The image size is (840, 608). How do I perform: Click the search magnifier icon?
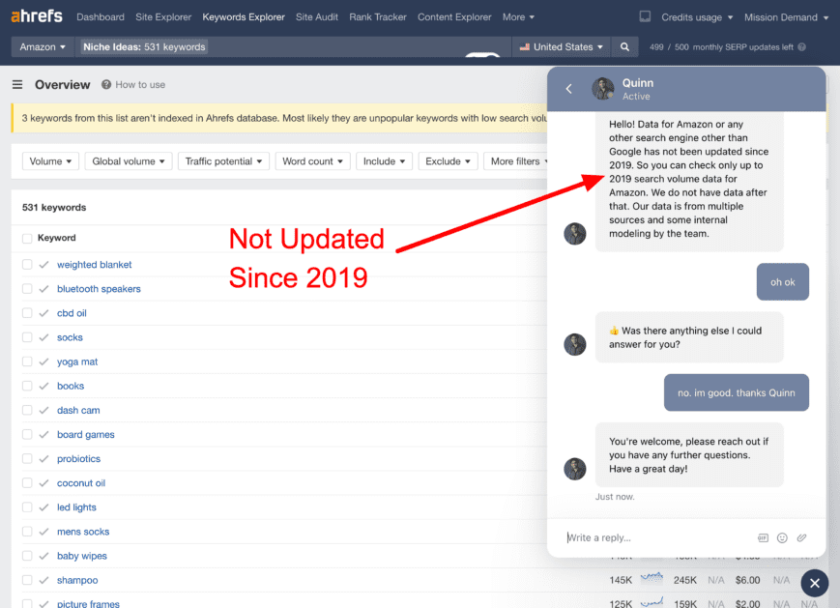[624, 46]
